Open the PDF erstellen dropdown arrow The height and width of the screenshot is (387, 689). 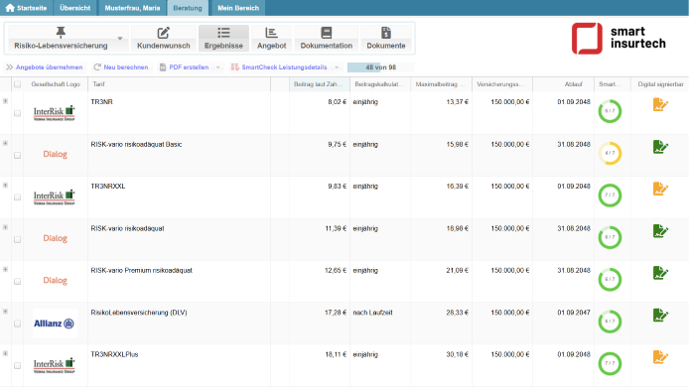click(x=218, y=67)
